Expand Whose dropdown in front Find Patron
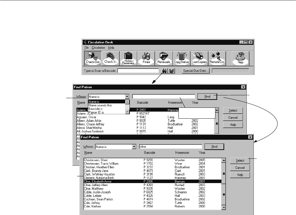This screenshot has width=296, height=215. (x=134, y=147)
